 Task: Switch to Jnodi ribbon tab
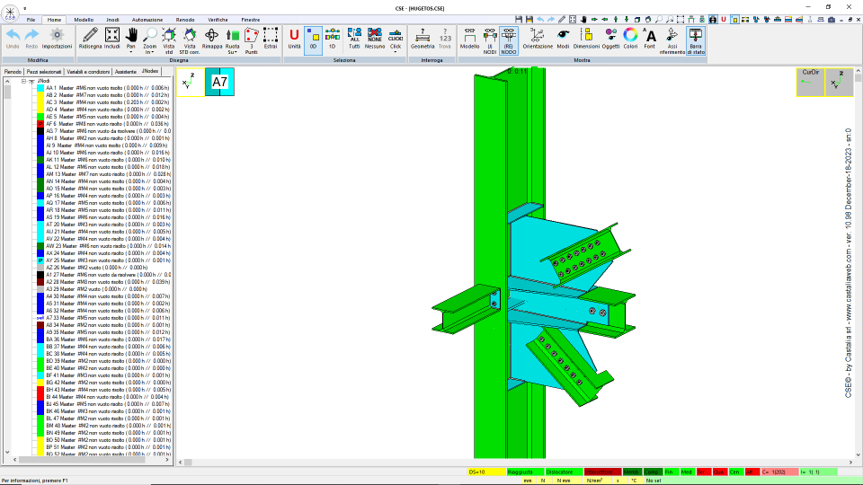click(112, 20)
